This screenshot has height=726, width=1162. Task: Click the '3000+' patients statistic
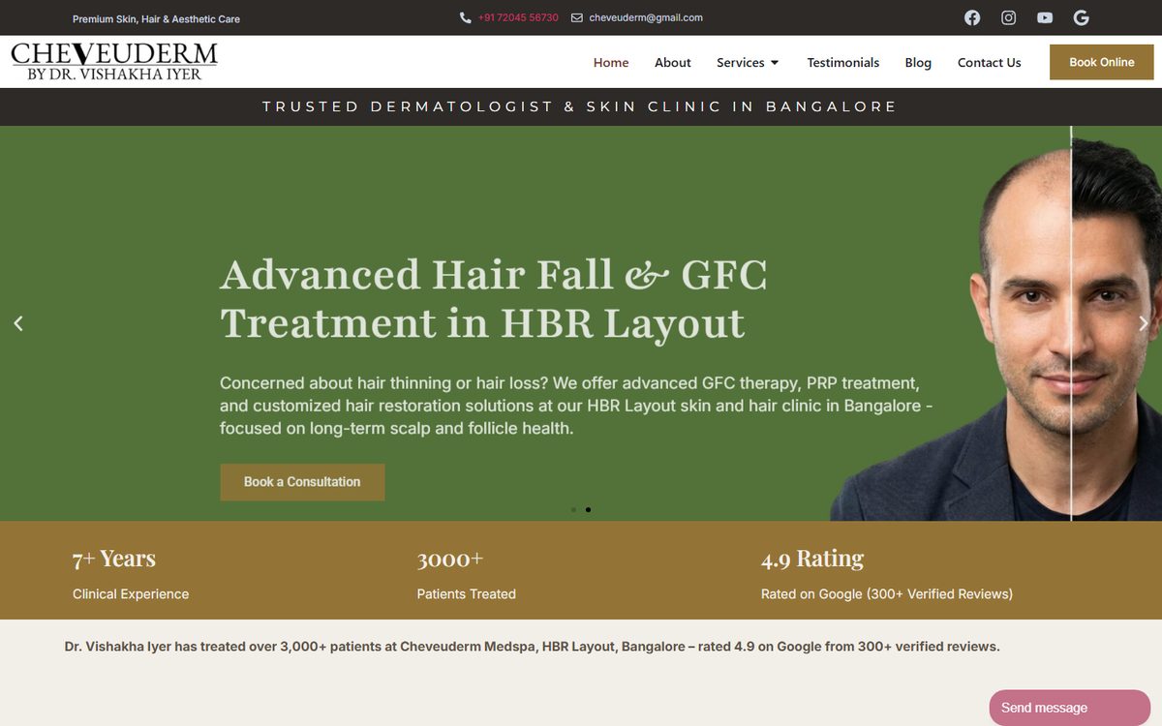point(450,559)
